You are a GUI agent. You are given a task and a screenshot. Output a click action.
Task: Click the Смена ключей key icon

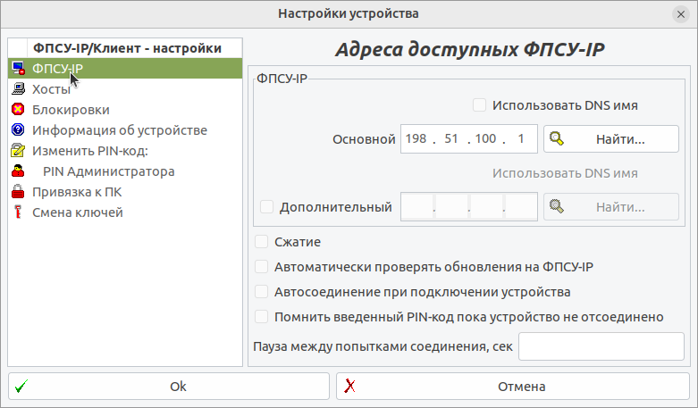coord(18,212)
